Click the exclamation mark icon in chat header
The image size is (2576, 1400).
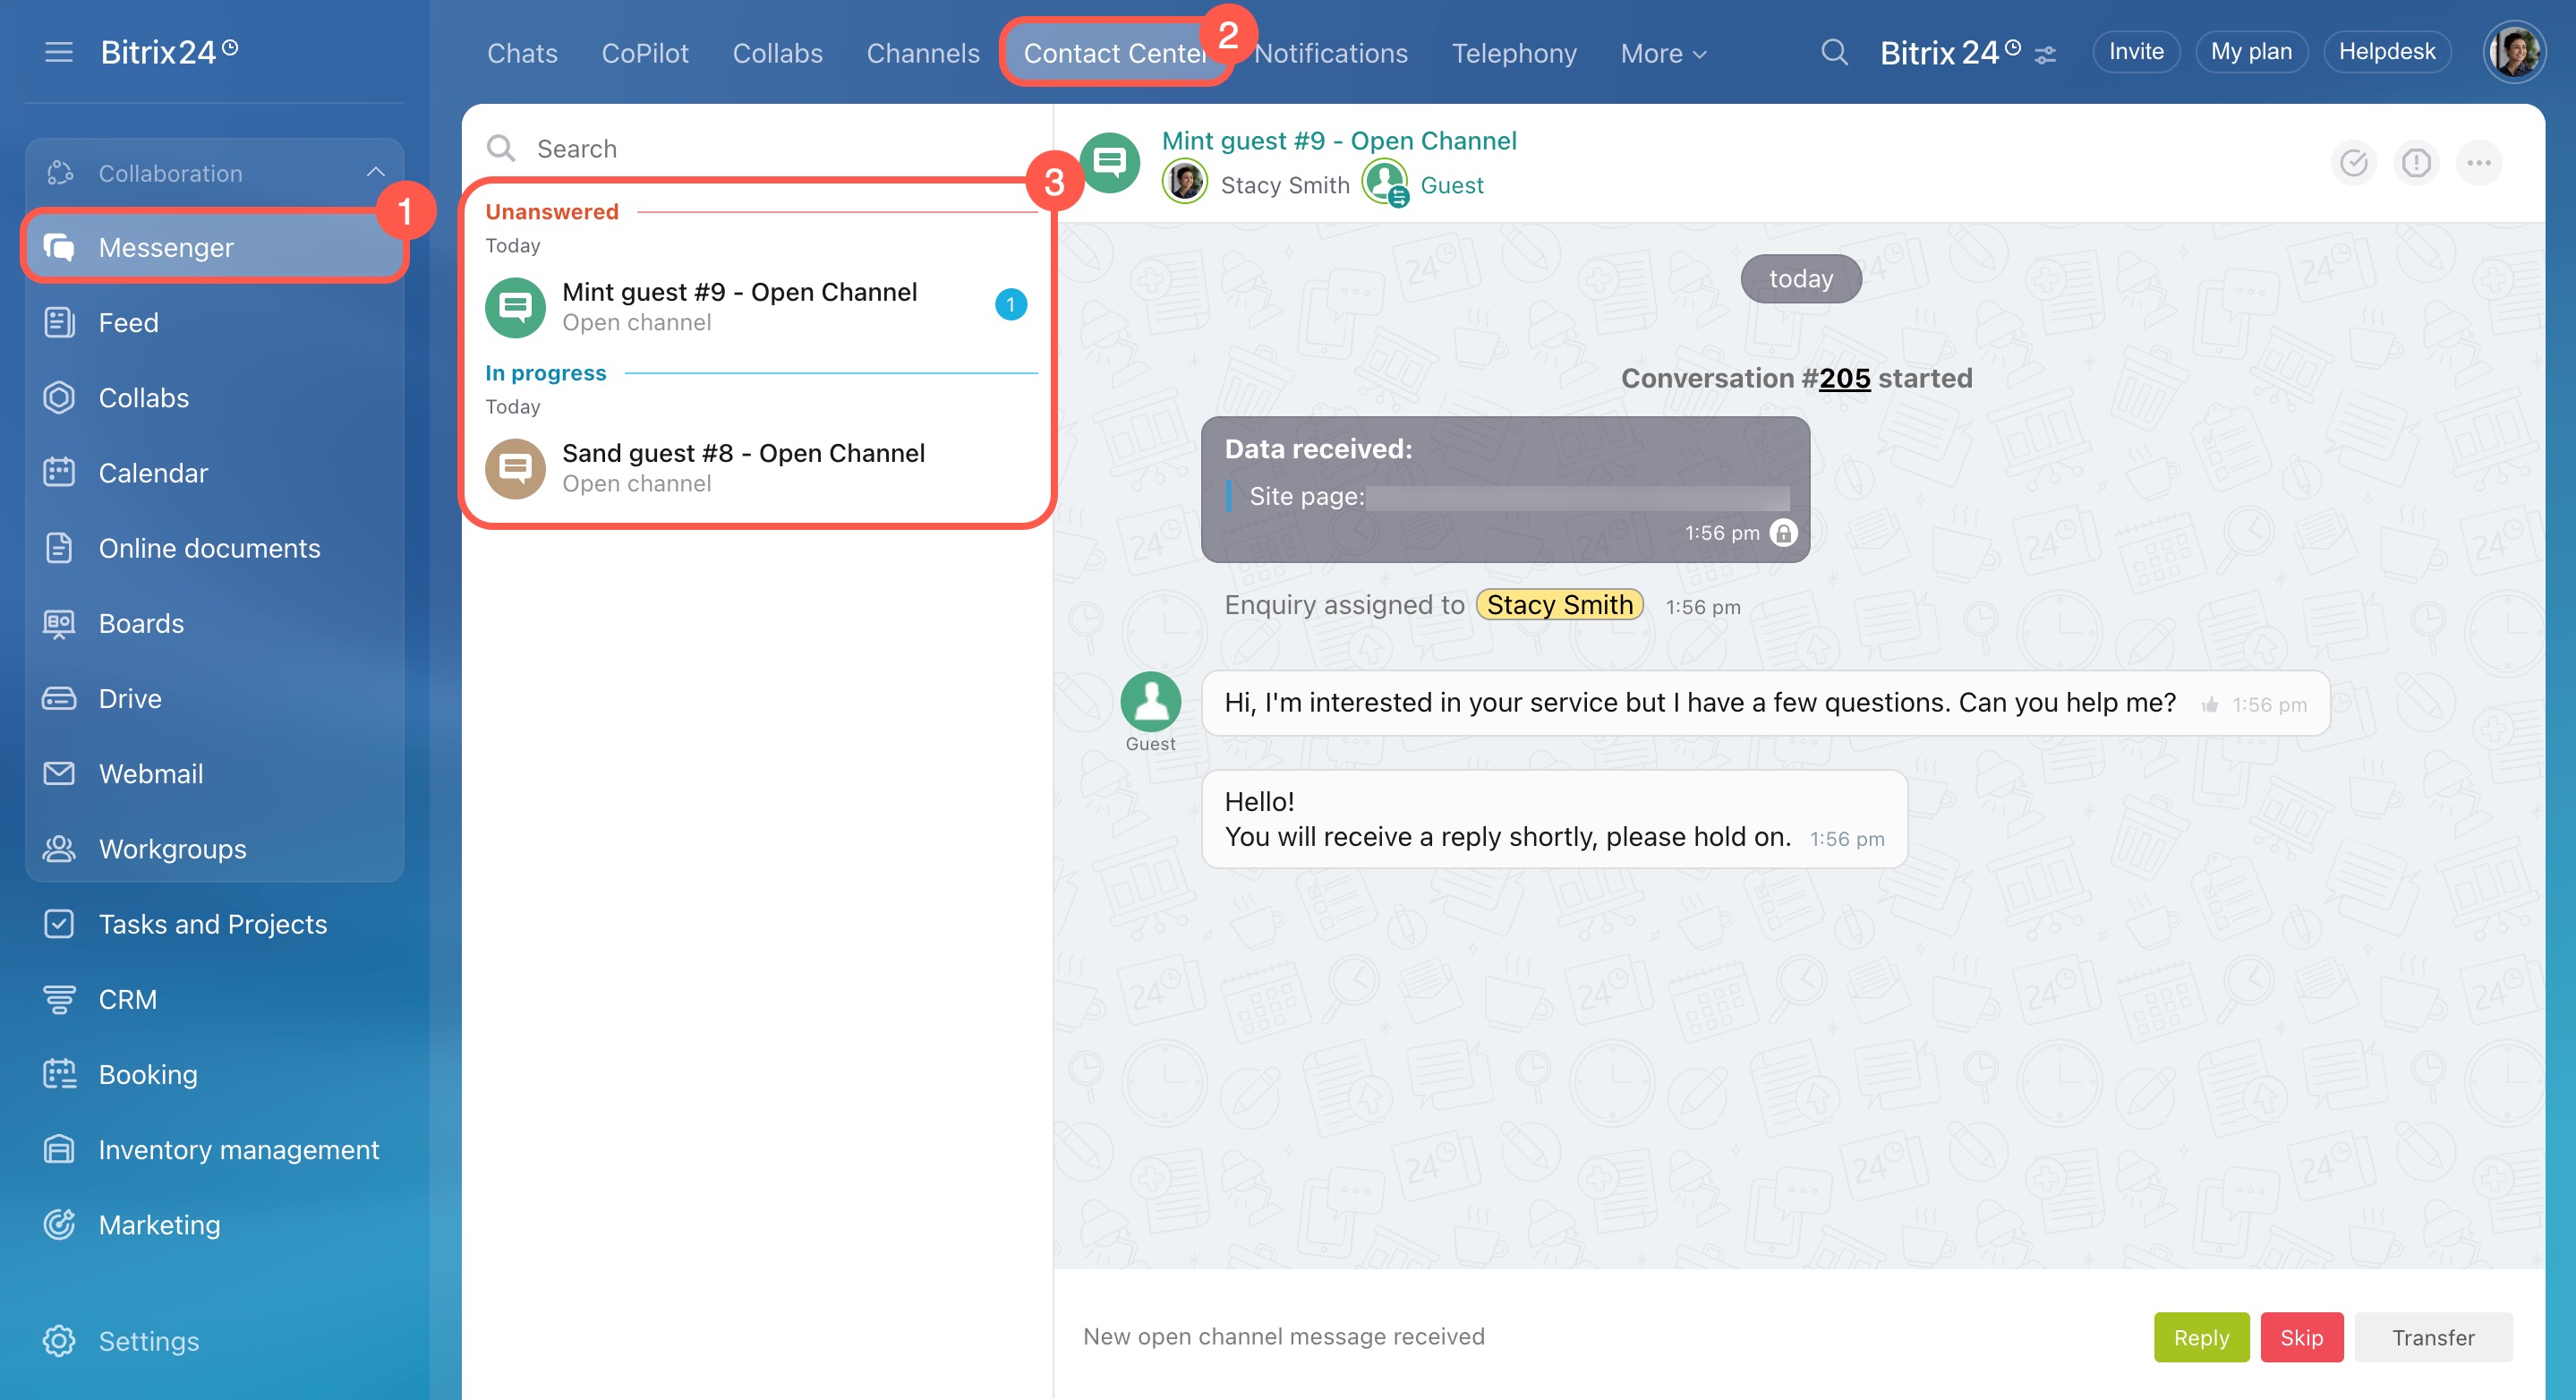[x=2416, y=163]
